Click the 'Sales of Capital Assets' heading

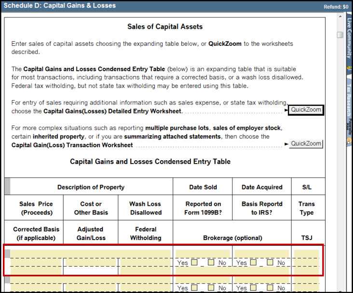click(x=165, y=26)
